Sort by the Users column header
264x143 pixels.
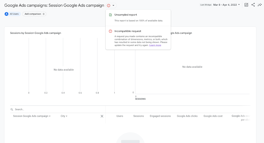tap(120, 116)
